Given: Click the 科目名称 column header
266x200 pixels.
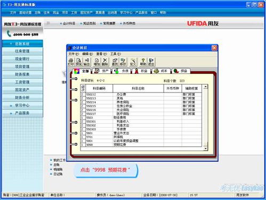Looking at the screenshot, I should (138, 88).
